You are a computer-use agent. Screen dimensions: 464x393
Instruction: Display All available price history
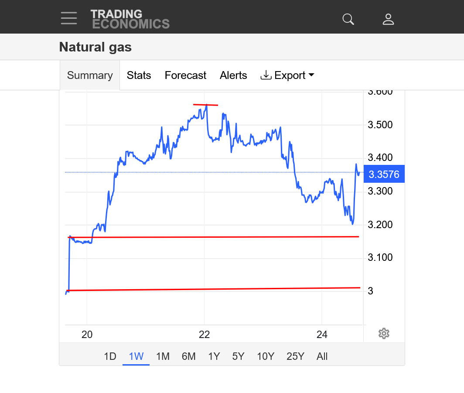point(322,356)
